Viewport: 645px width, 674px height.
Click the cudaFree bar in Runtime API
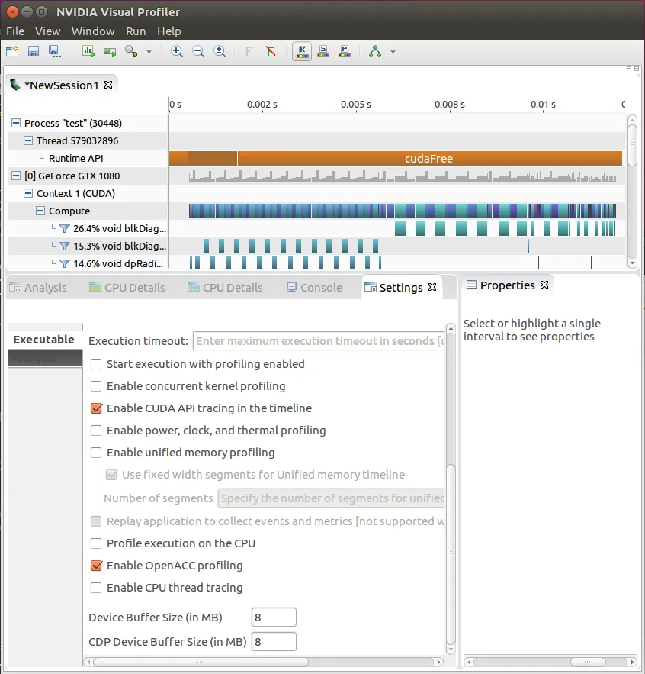point(429,159)
